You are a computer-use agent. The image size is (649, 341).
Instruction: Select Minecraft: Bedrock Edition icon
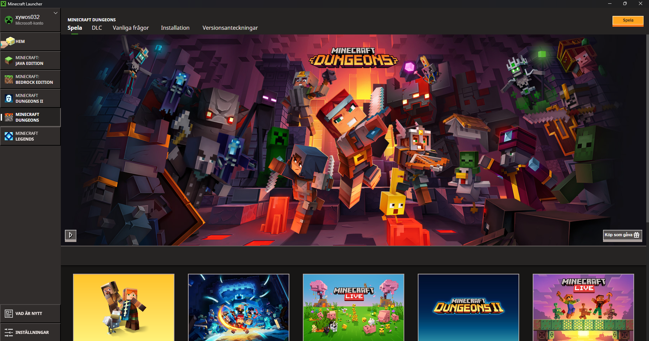[x=9, y=79]
